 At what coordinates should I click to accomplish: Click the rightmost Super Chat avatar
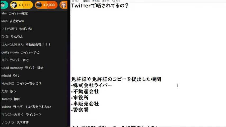(x=64, y=5)
